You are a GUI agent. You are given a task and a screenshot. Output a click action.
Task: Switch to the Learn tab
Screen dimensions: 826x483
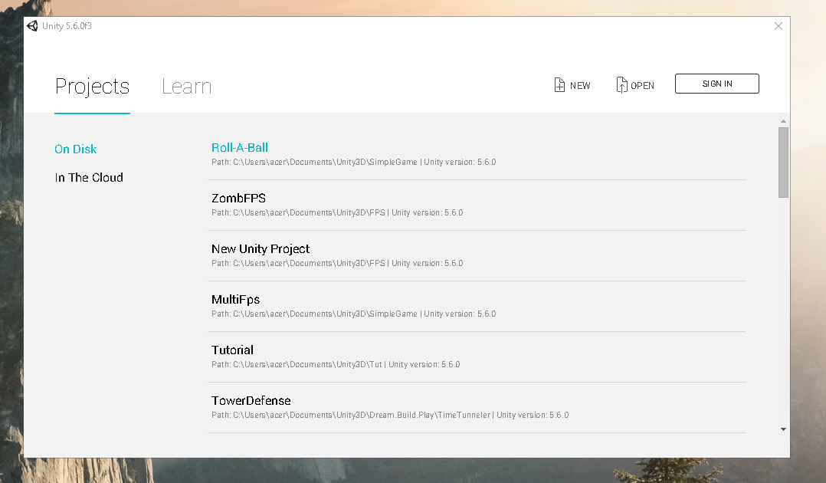point(186,87)
